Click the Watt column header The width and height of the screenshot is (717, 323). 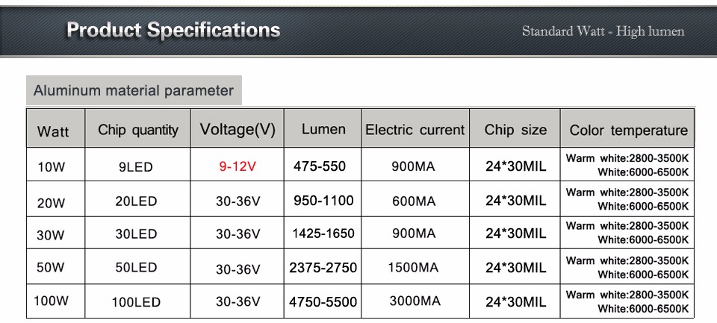tap(53, 131)
